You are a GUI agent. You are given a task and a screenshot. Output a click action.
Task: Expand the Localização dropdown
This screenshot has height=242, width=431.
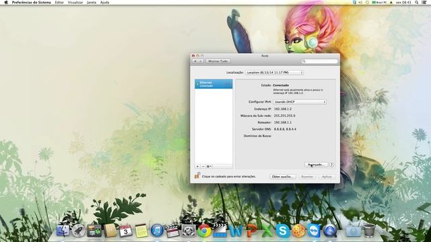[274, 73]
